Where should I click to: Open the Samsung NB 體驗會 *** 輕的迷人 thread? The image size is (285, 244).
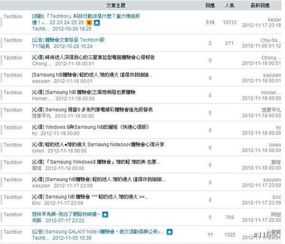90,197
